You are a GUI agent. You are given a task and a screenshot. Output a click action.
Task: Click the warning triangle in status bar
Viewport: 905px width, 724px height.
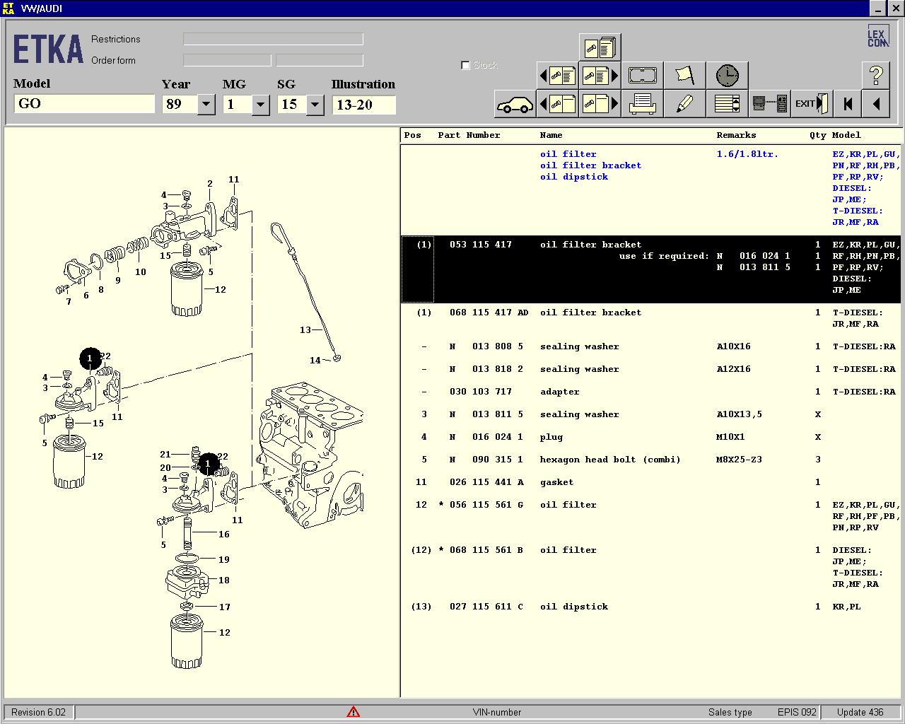pyautogui.click(x=354, y=712)
